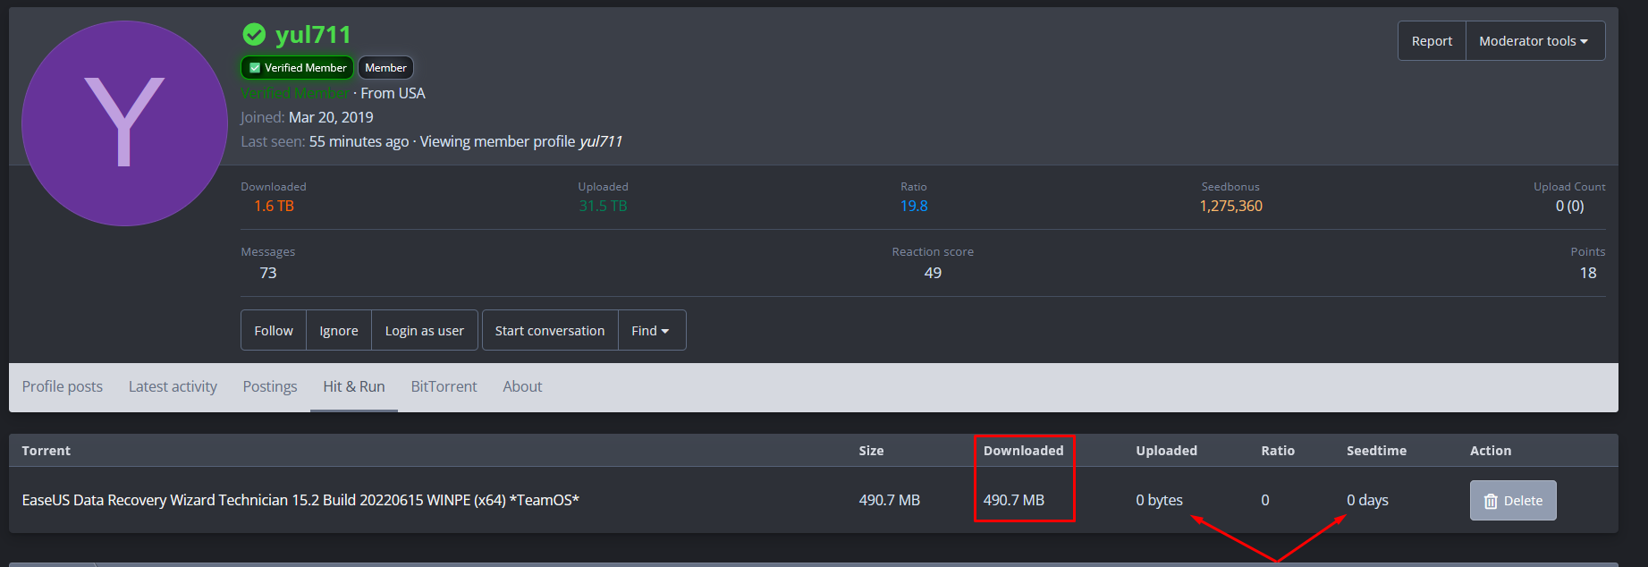The height and width of the screenshot is (567, 1648).
Task: Open the BitTorrent tab
Action: coord(444,386)
